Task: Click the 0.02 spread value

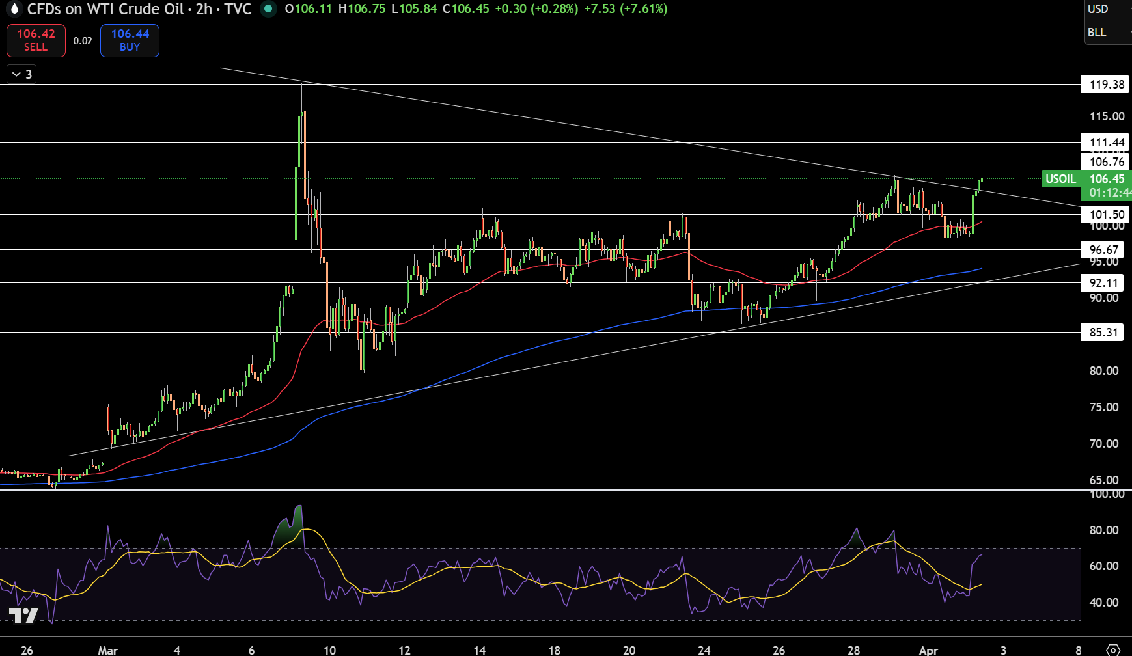Action: click(x=83, y=41)
